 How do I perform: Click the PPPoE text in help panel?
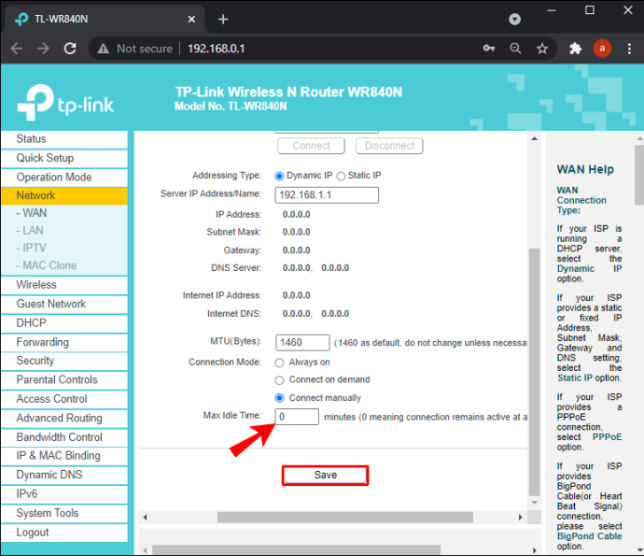pyautogui.click(x=607, y=436)
